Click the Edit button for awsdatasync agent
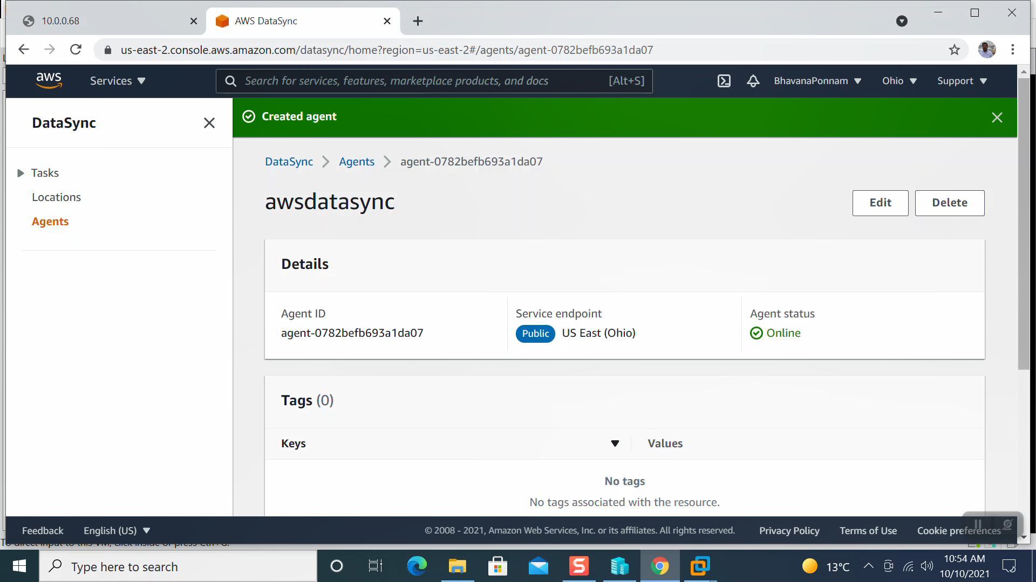 click(880, 203)
